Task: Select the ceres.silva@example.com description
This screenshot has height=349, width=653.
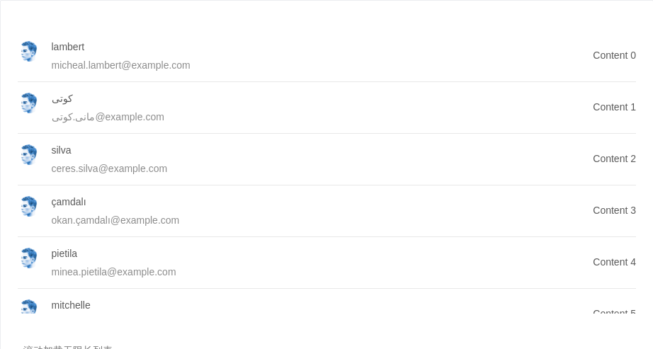Action: click(109, 168)
